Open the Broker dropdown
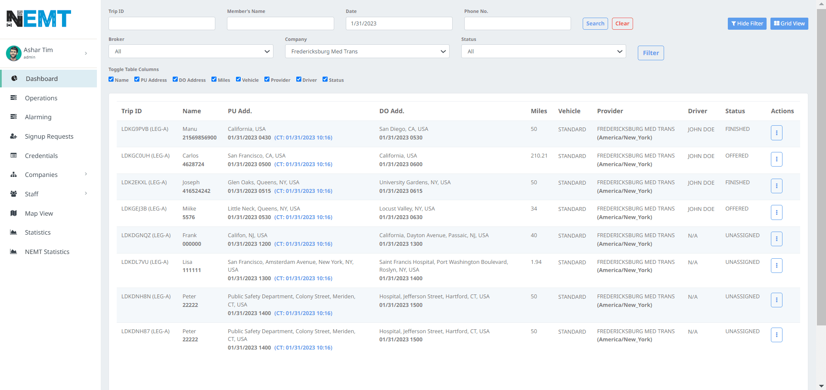 pyautogui.click(x=190, y=51)
